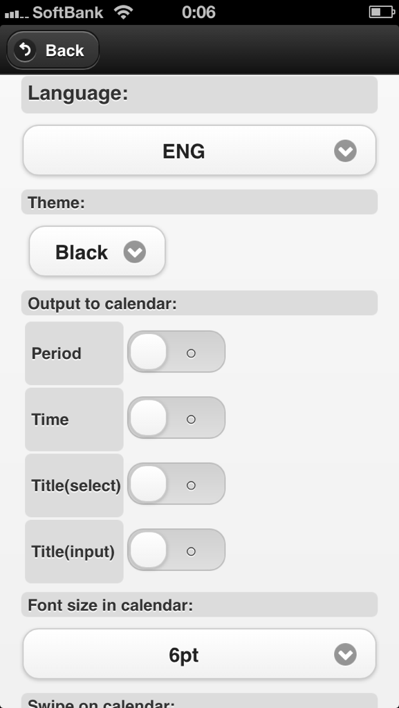This screenshot has width=399, height=708.
Task: Turn on the Title(select) switch
Action: pyautogui.click(x=176, y=483)
